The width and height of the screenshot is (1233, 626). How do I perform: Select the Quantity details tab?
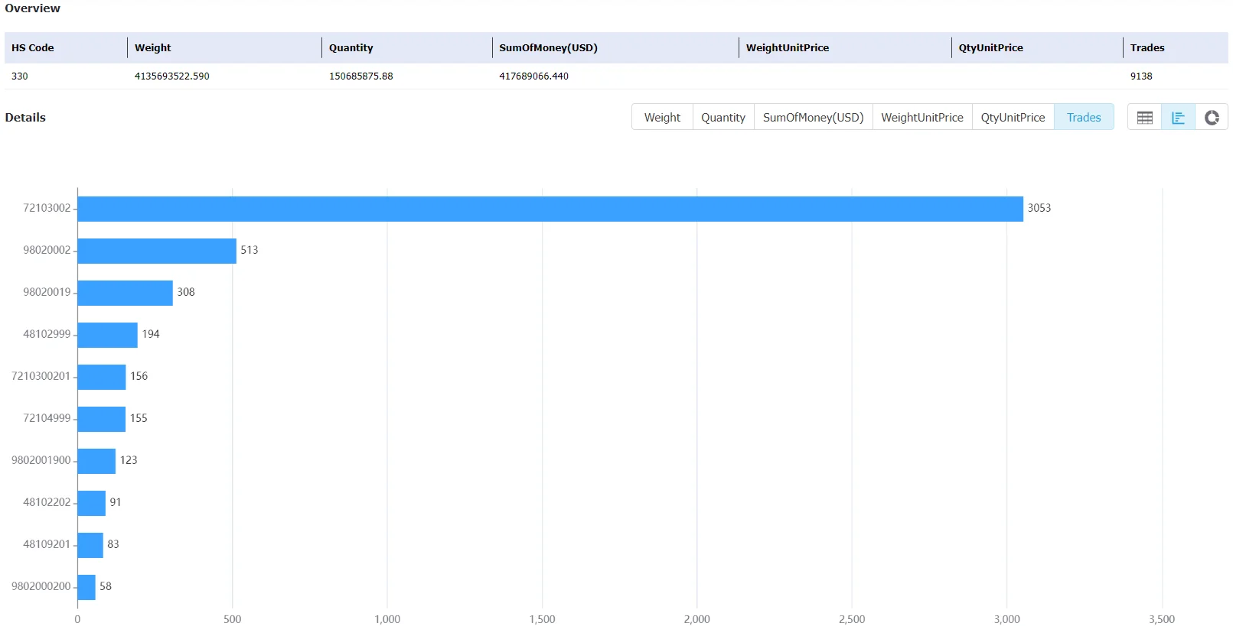tap(723, 118)
